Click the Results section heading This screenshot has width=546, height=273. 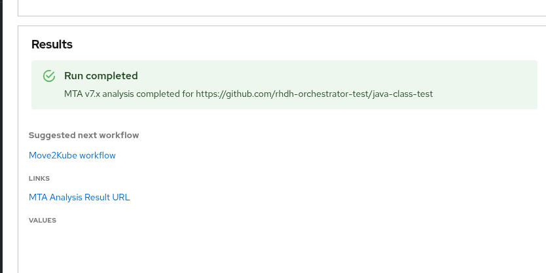[52, 45]
